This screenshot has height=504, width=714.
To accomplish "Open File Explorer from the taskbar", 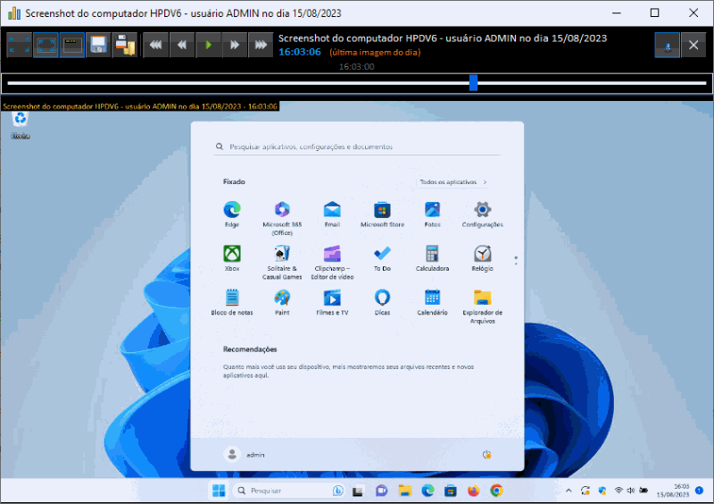I will [x=404, y=491].
